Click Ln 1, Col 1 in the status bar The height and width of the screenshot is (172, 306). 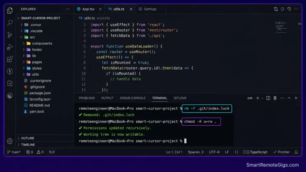click(x=174, y=152)
